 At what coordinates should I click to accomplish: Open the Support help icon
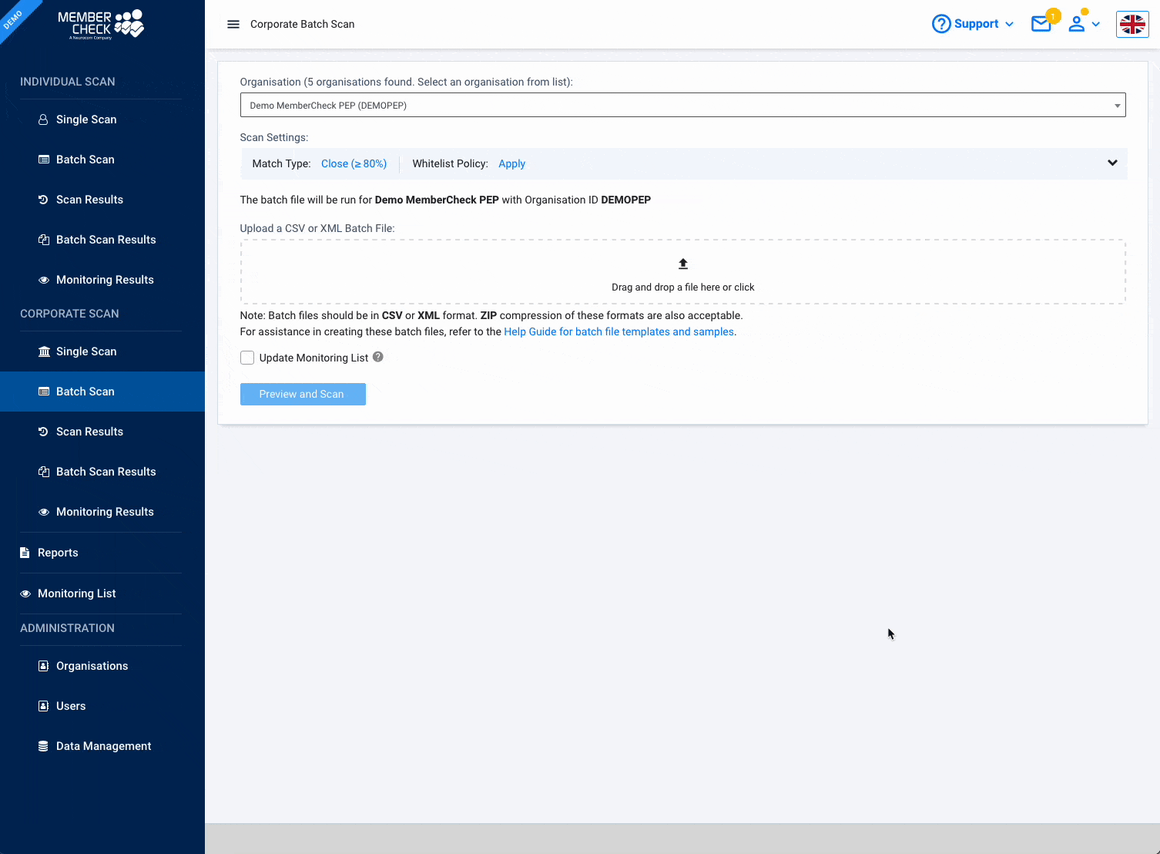click(941, 24)
